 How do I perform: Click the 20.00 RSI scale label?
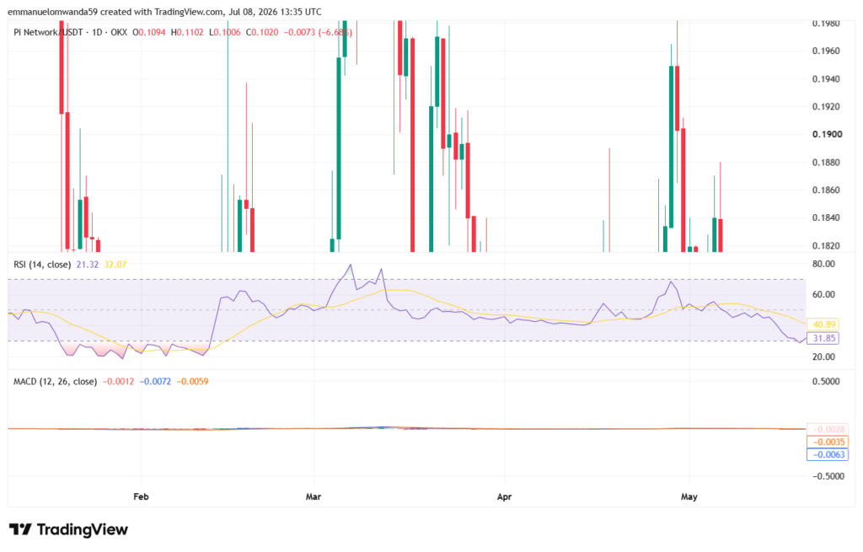coord(823,356)
